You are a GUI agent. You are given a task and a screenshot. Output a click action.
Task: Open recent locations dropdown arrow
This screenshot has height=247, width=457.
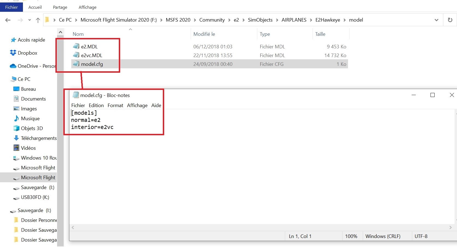tap(30, 20)
